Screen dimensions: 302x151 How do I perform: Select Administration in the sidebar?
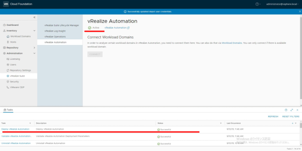pyautogui.click(x=14, y=53)
